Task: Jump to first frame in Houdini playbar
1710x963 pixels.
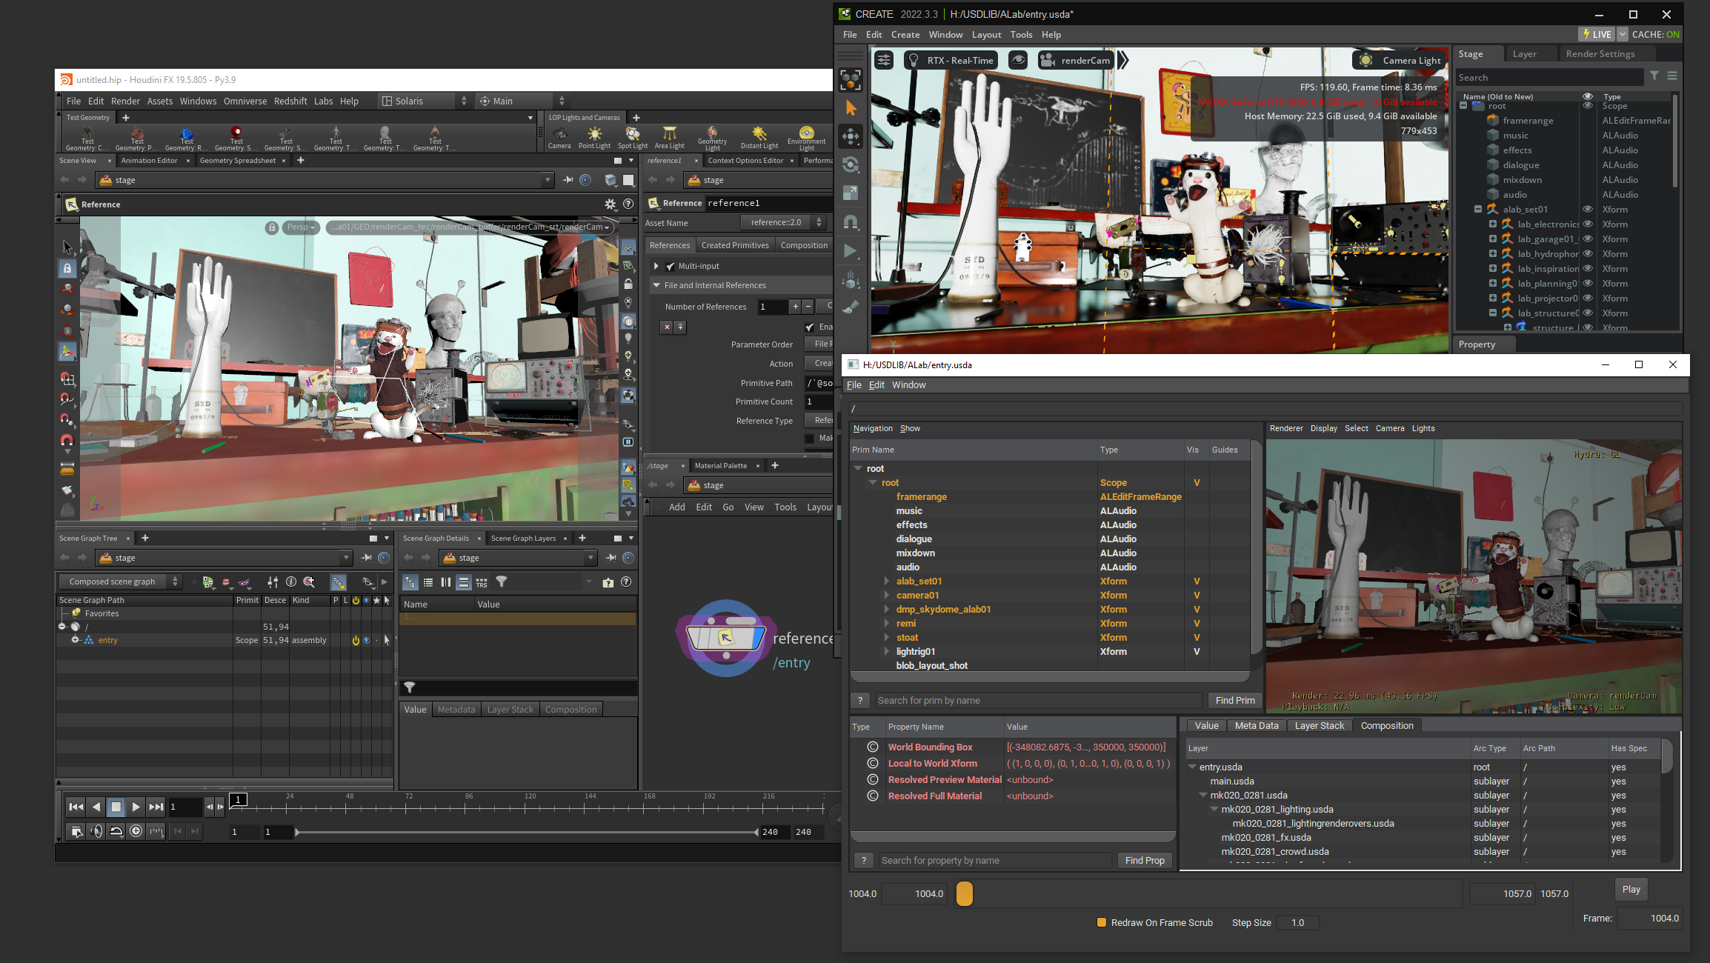Action: (76, 807)
